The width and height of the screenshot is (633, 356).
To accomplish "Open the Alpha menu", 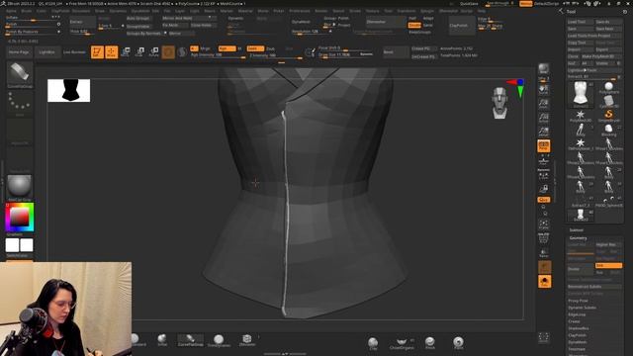I will [x=11, y=11].
